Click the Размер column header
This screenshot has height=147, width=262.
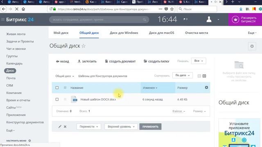182,88
